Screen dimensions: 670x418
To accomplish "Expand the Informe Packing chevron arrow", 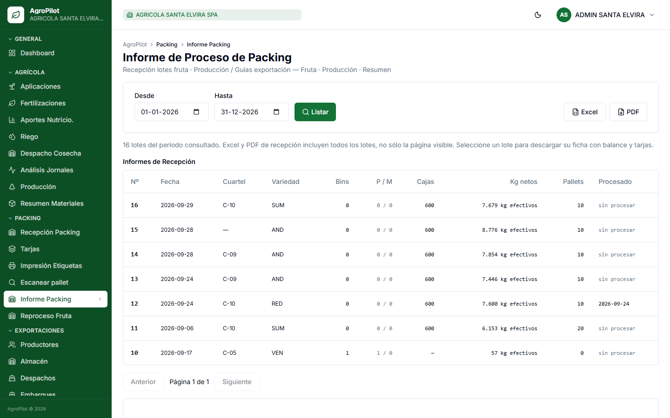I will coord(100,299).
